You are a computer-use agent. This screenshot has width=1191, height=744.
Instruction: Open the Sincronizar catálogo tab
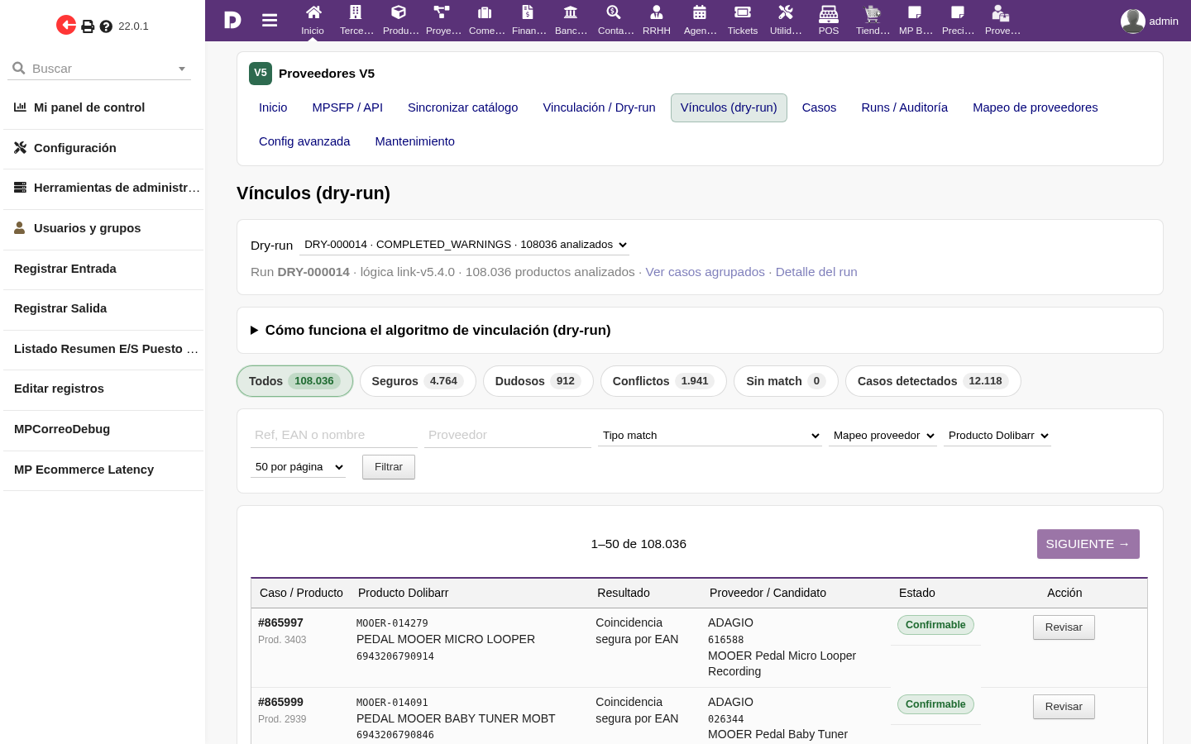[x=463, y=107]
